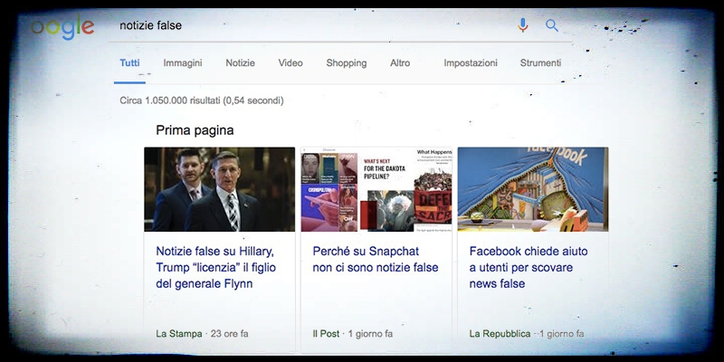Click the blue magnifier search icon
724x362 pixels.
coord(551,25)
